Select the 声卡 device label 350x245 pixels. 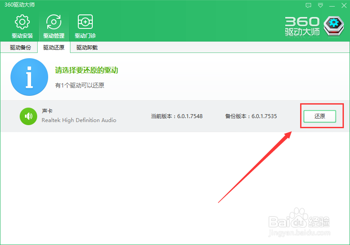pyautogui.click(x=47, y=111)
